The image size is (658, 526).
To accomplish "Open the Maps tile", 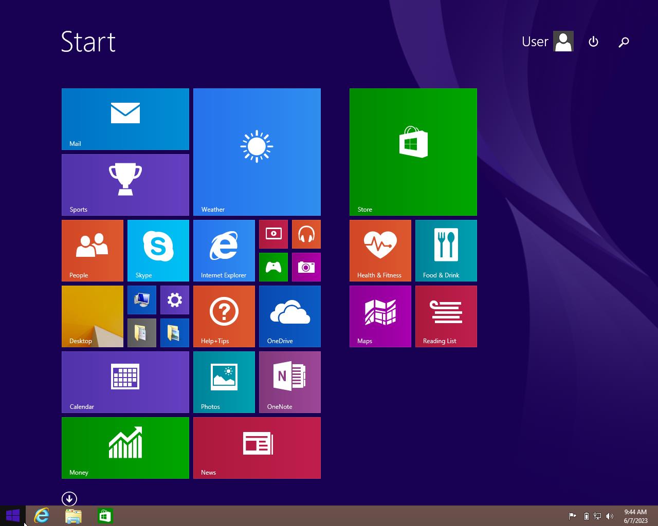I will pyautogui.click(x=380, y=316).
